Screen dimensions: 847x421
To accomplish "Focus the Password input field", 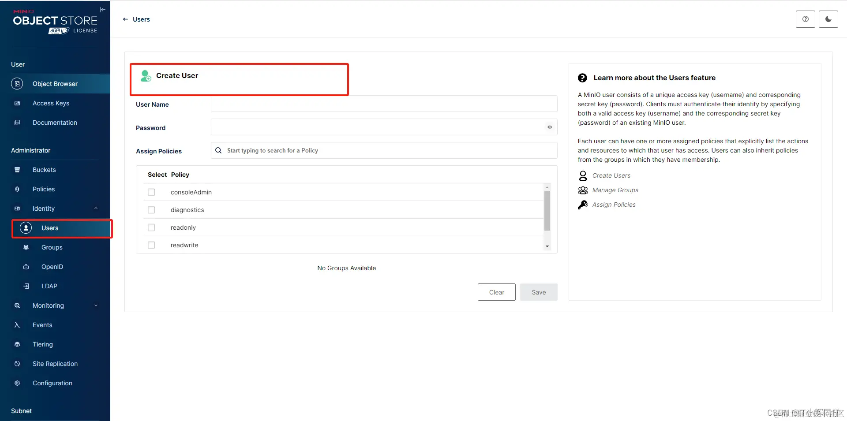I will click(384, 127).
